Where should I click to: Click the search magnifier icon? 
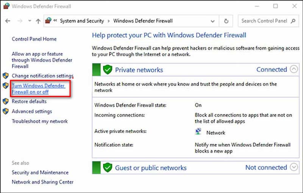(293, 21)
